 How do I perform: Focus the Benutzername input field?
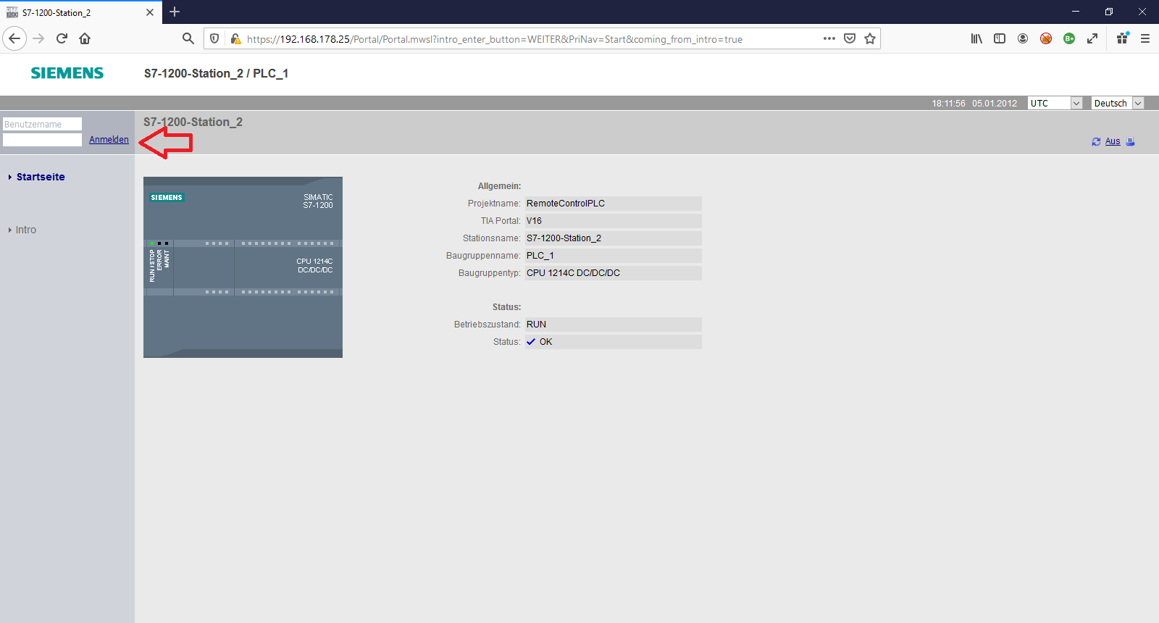42,124
